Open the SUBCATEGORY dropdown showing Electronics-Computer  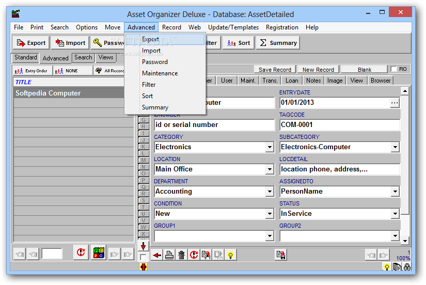pyautogui.click(x=395, y=147)
